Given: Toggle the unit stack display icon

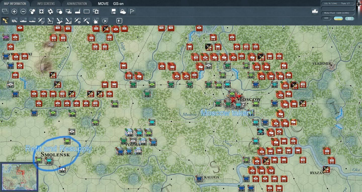Looking at the screenshot, I should (5, 11).
